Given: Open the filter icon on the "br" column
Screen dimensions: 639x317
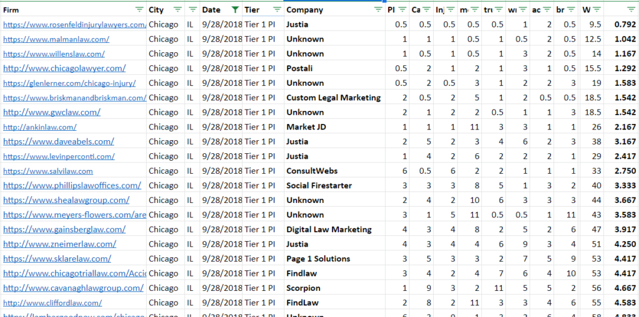Looking at the screenshot, I should [x=572, y=10].
